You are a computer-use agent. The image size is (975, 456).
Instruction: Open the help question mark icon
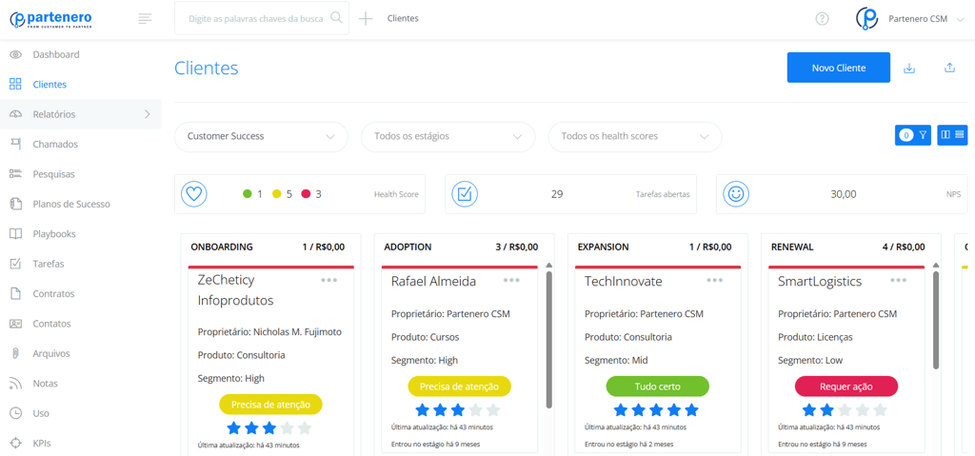point(822,19)
